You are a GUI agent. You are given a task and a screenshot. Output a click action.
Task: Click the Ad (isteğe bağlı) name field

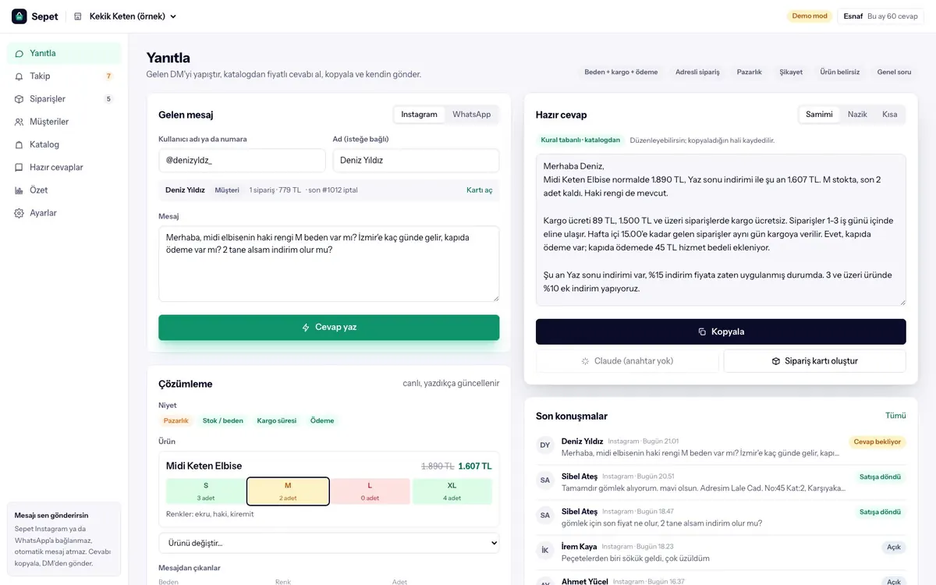(416, 161)
